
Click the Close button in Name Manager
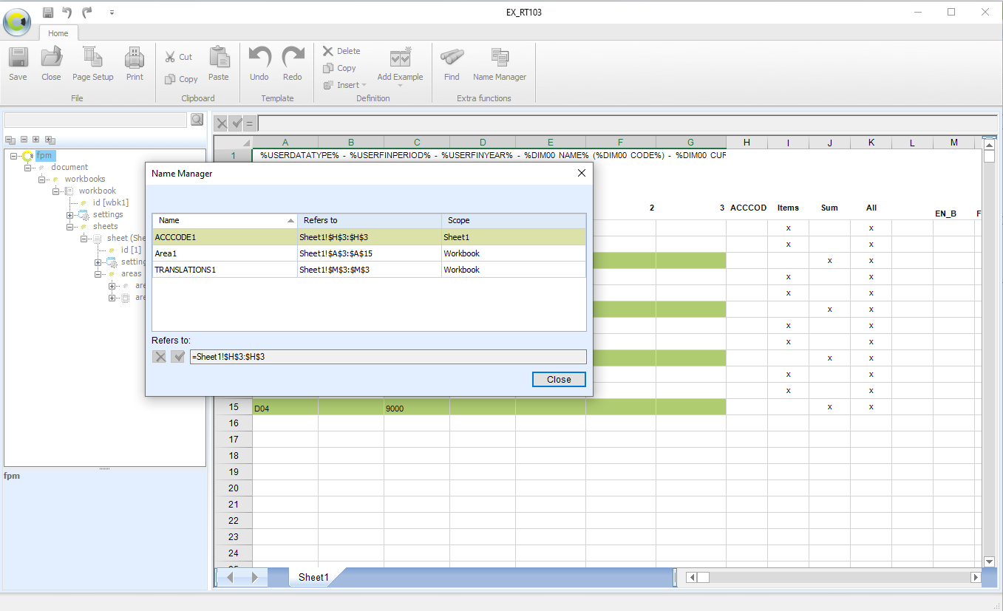point(559,379)
